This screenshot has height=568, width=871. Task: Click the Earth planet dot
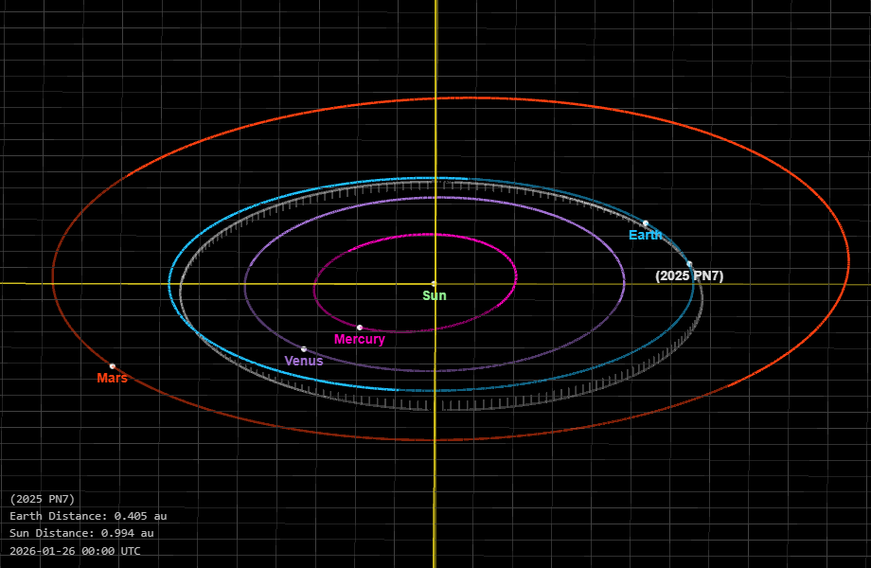coord(646,223)
